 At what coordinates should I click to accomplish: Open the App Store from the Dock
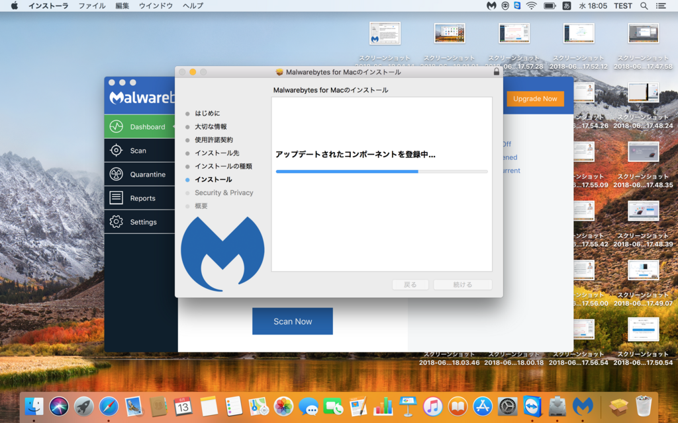[483, 406]
